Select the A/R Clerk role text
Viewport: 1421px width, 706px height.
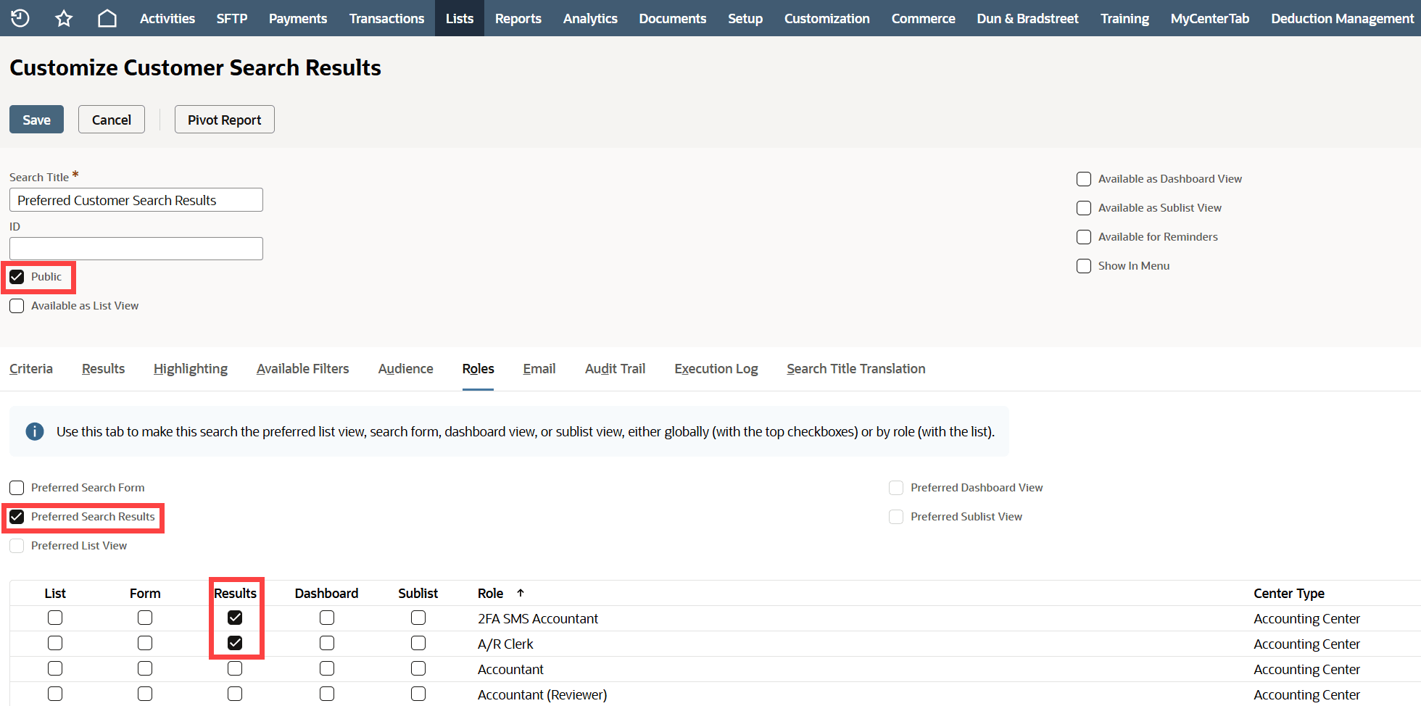(x=505, y=644)
